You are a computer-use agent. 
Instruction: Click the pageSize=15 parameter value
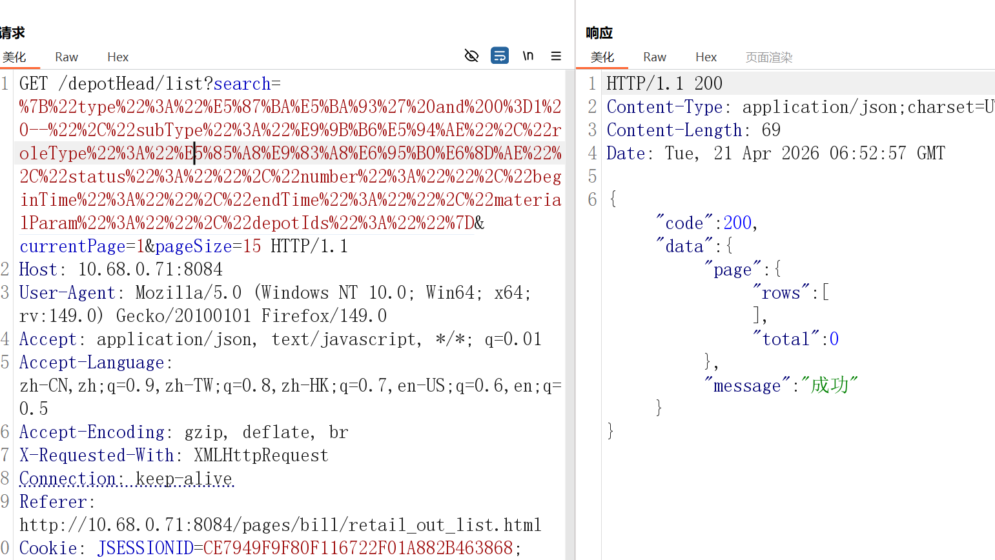[252, 246]
